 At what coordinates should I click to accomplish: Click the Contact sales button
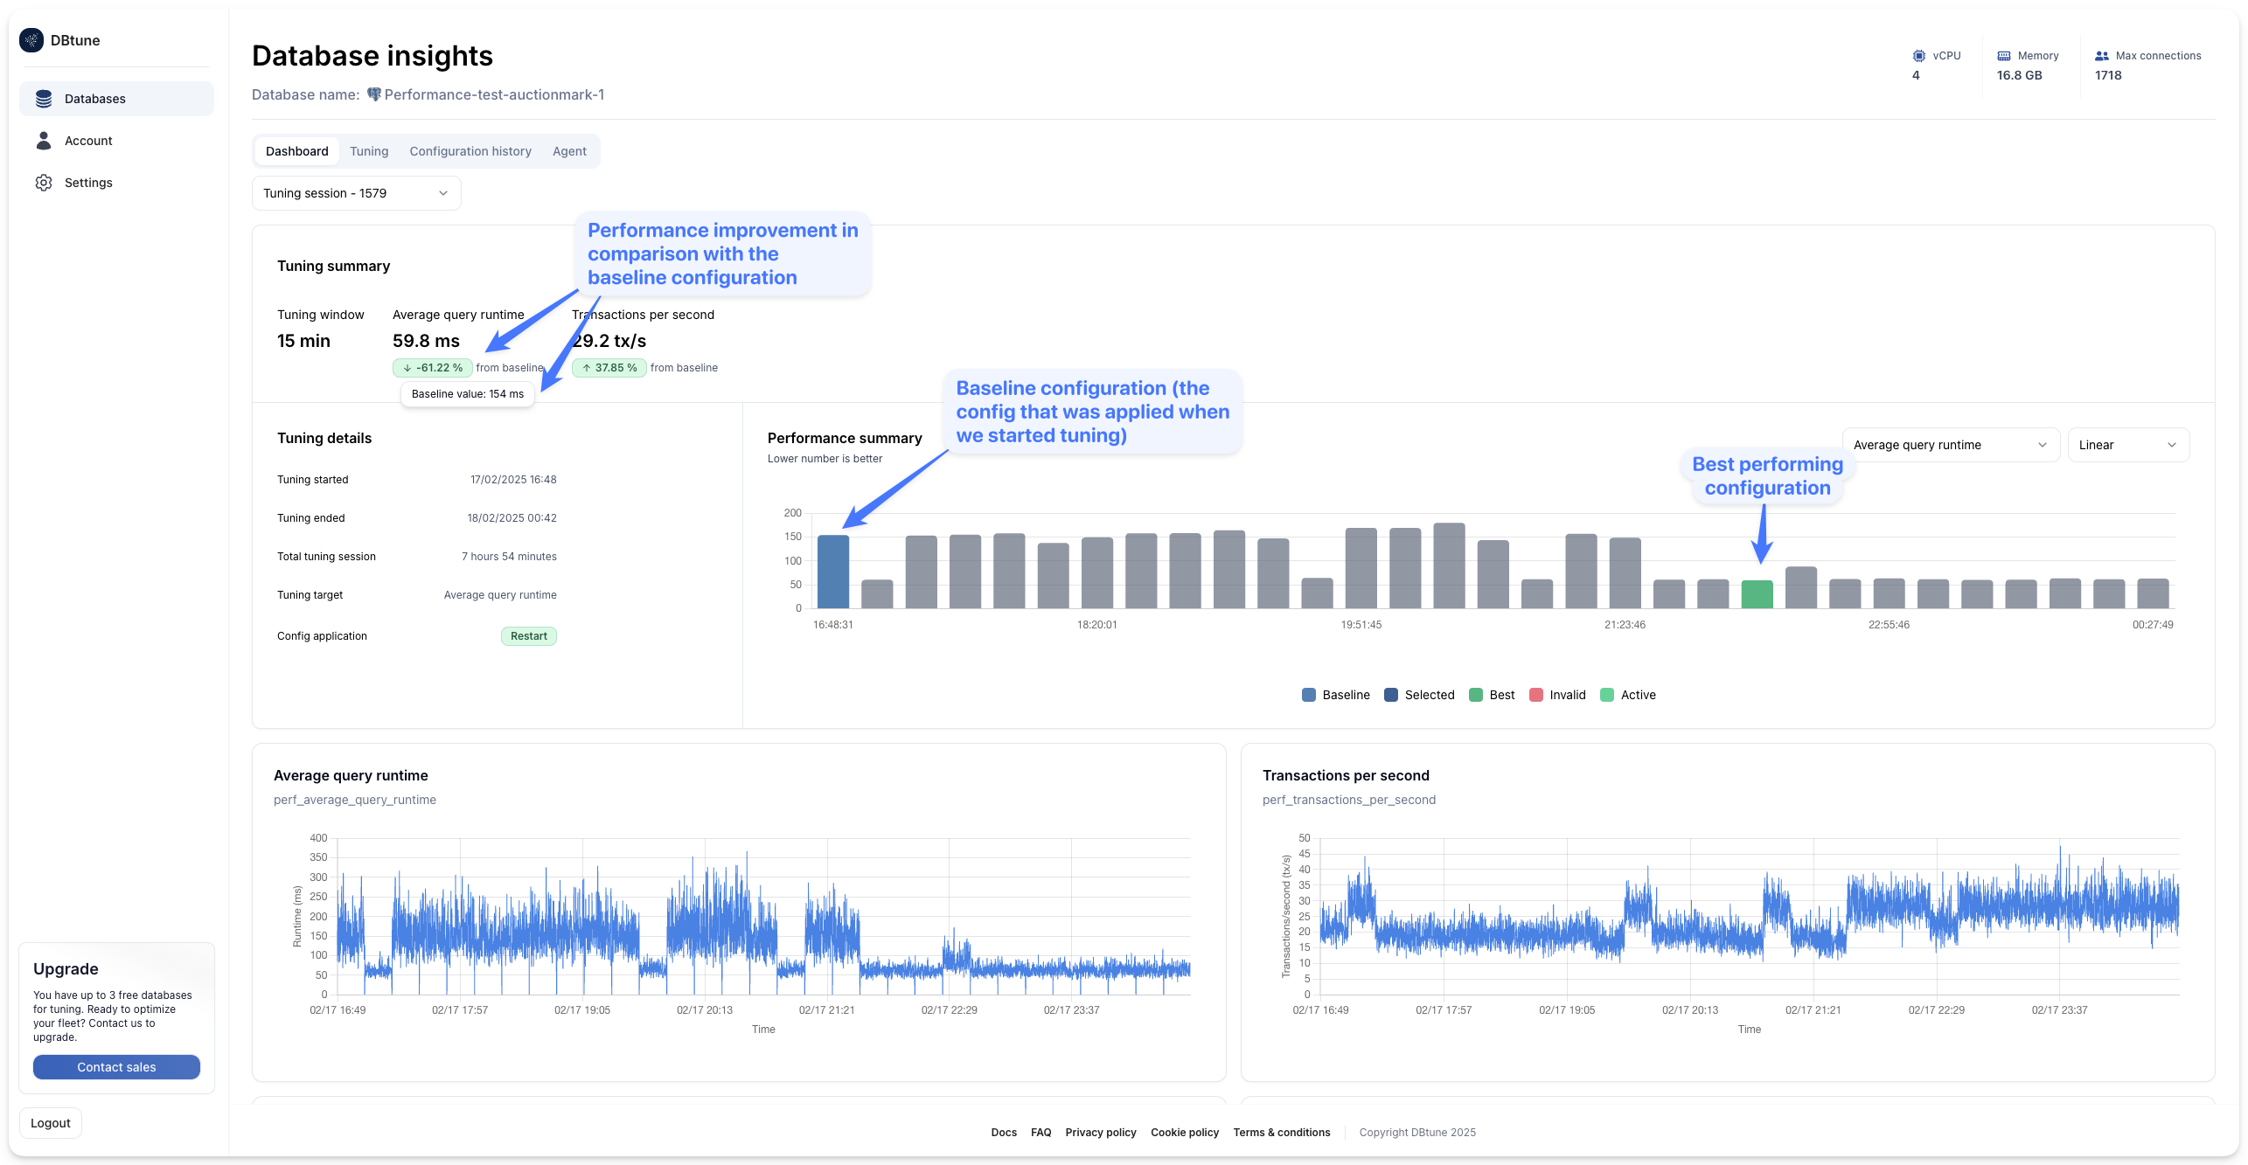point(116,1067)
